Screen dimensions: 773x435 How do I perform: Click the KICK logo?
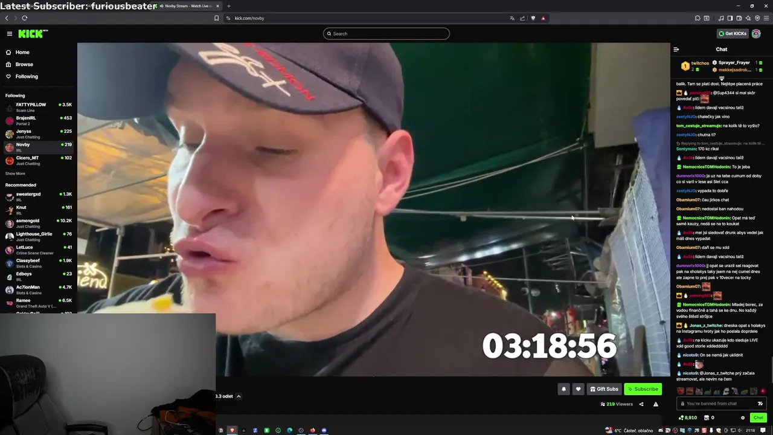click(x=33, y=34)
